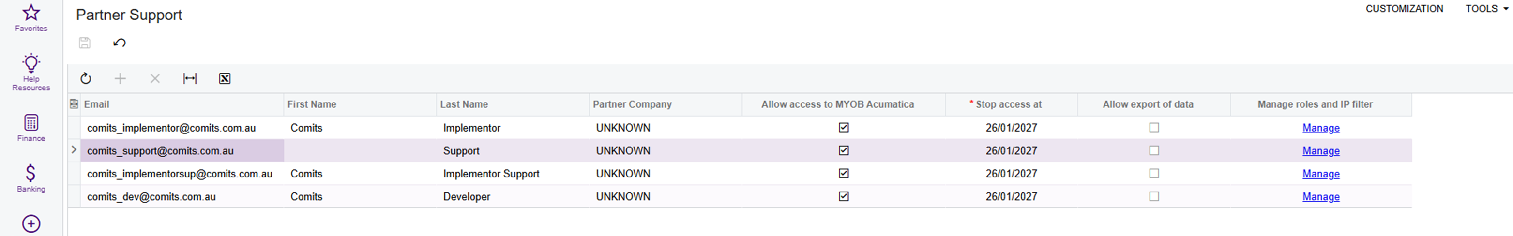This screenshot has height=236, width=1513.
Task: Click the Save disk icon
Action: (85, 43)
